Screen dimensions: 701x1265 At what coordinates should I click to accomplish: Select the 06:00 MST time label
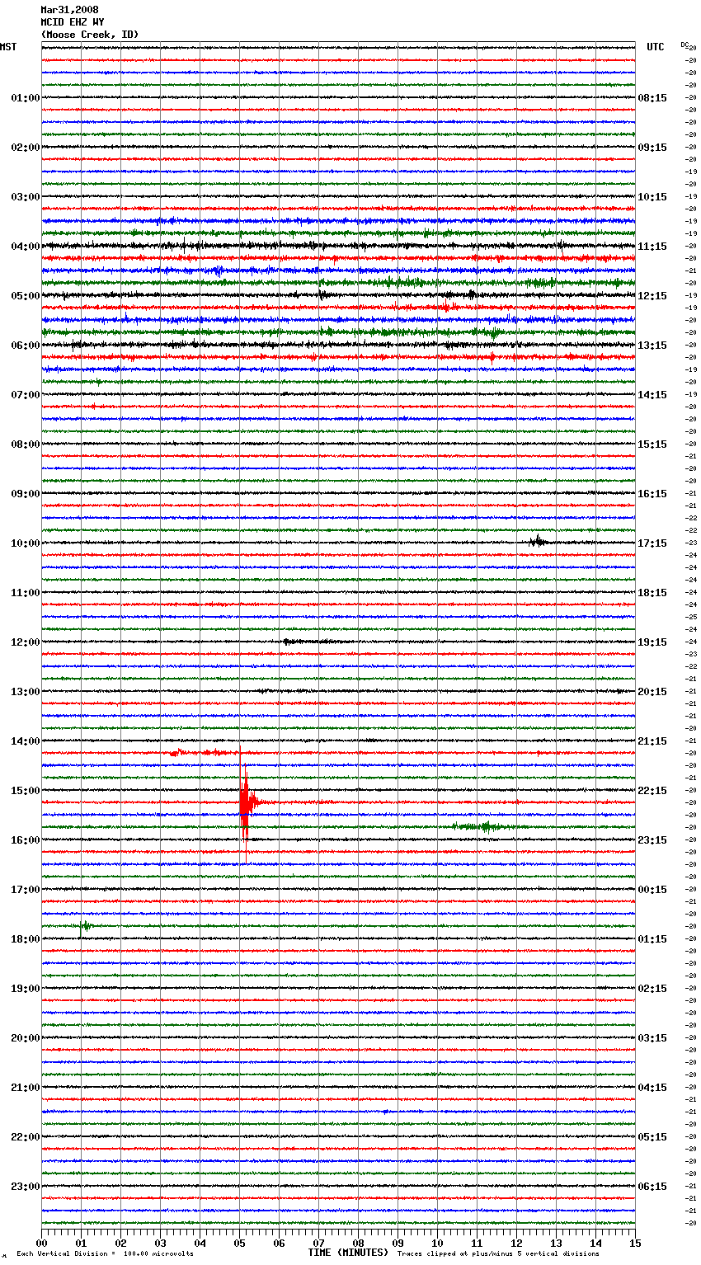tap(26, 346)
